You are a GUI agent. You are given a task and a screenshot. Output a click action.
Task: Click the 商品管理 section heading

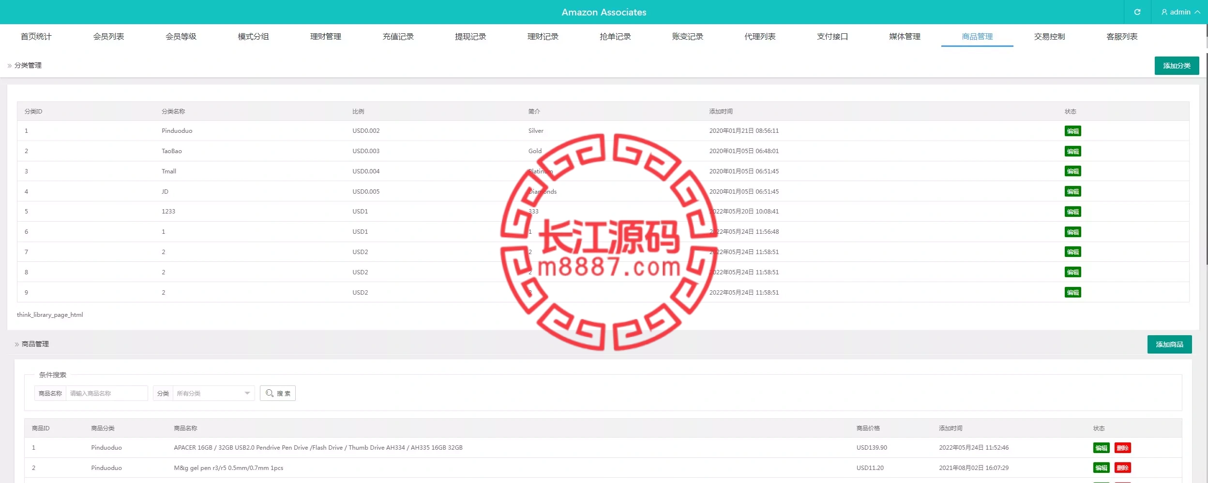[x=35, y=344]
